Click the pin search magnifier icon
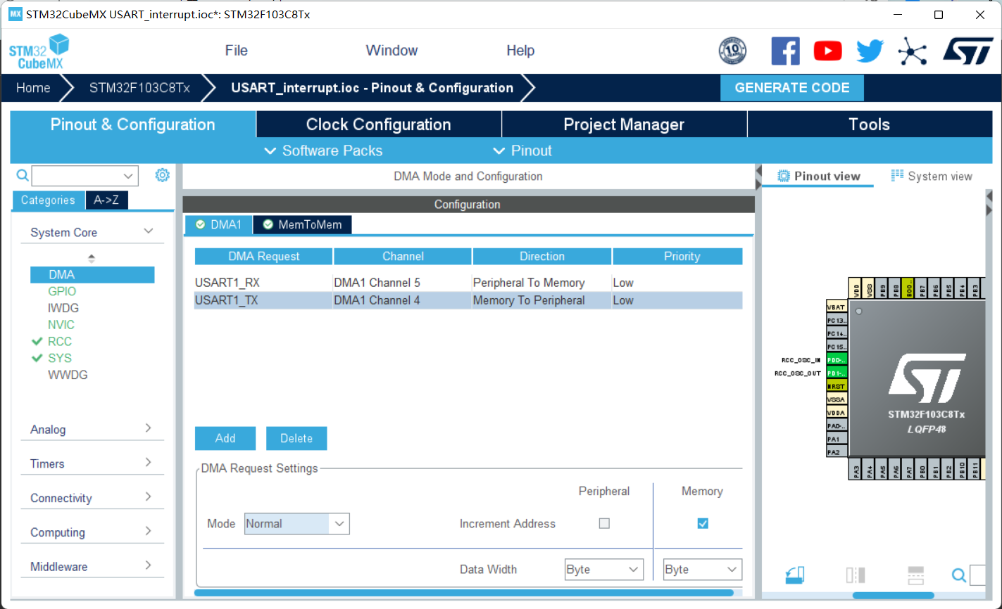 (x=958, y=575)
